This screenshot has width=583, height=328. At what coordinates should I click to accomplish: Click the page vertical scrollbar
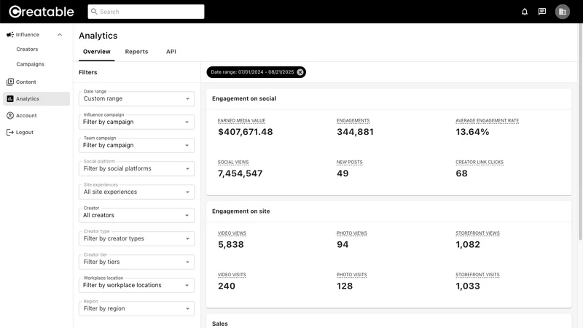(x=580, y=132)
